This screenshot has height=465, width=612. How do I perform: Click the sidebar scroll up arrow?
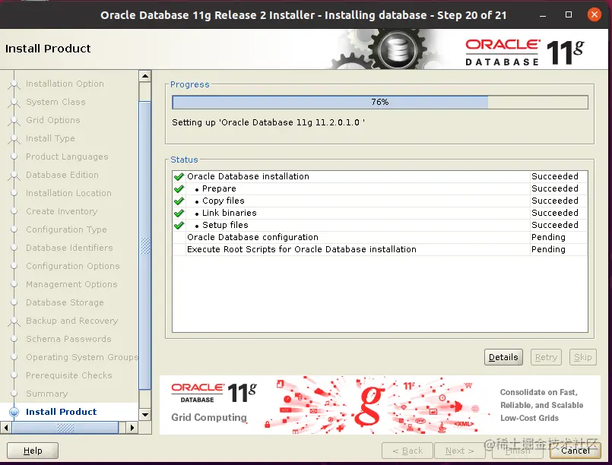(144, 76)
